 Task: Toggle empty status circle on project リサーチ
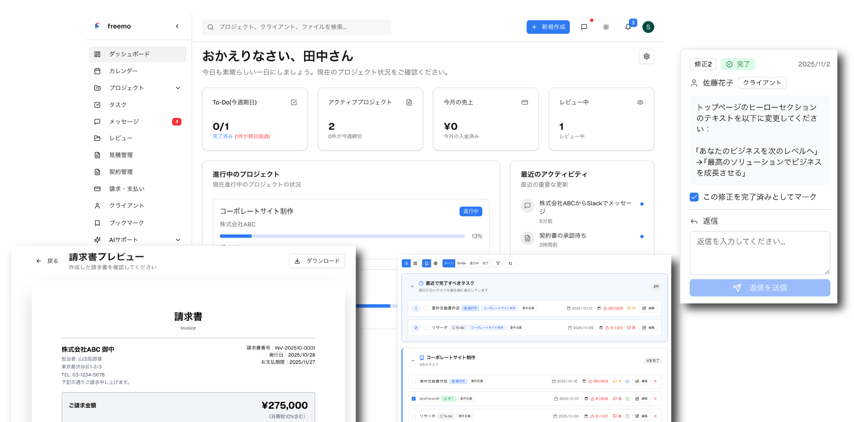627,416
